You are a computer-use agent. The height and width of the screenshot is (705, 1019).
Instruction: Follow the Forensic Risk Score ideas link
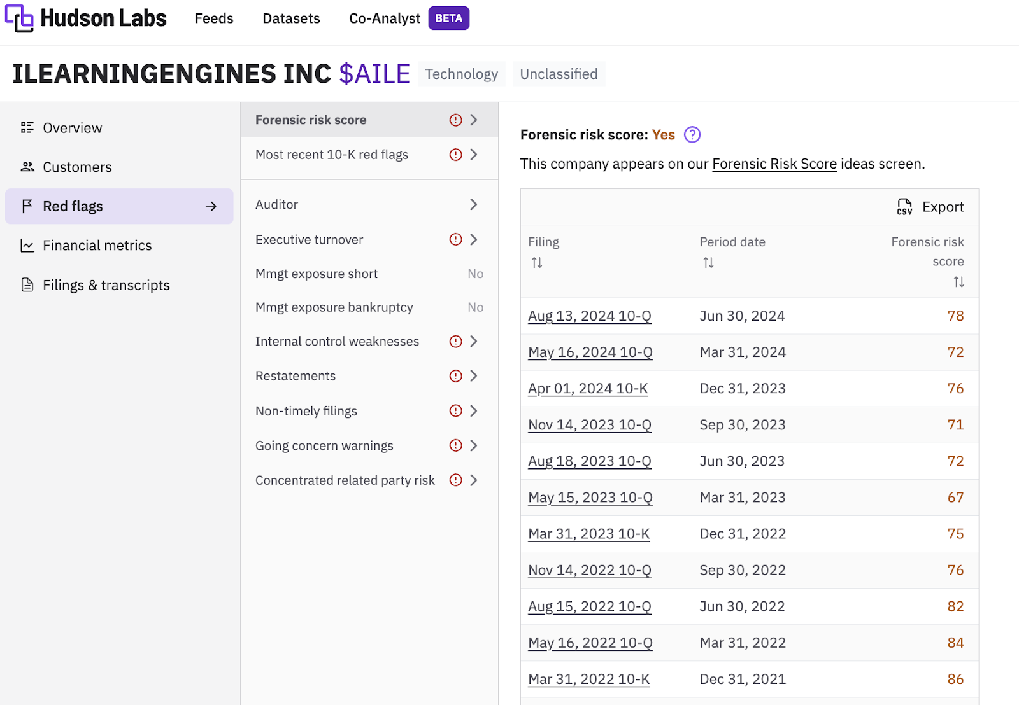tap(774, 164)
